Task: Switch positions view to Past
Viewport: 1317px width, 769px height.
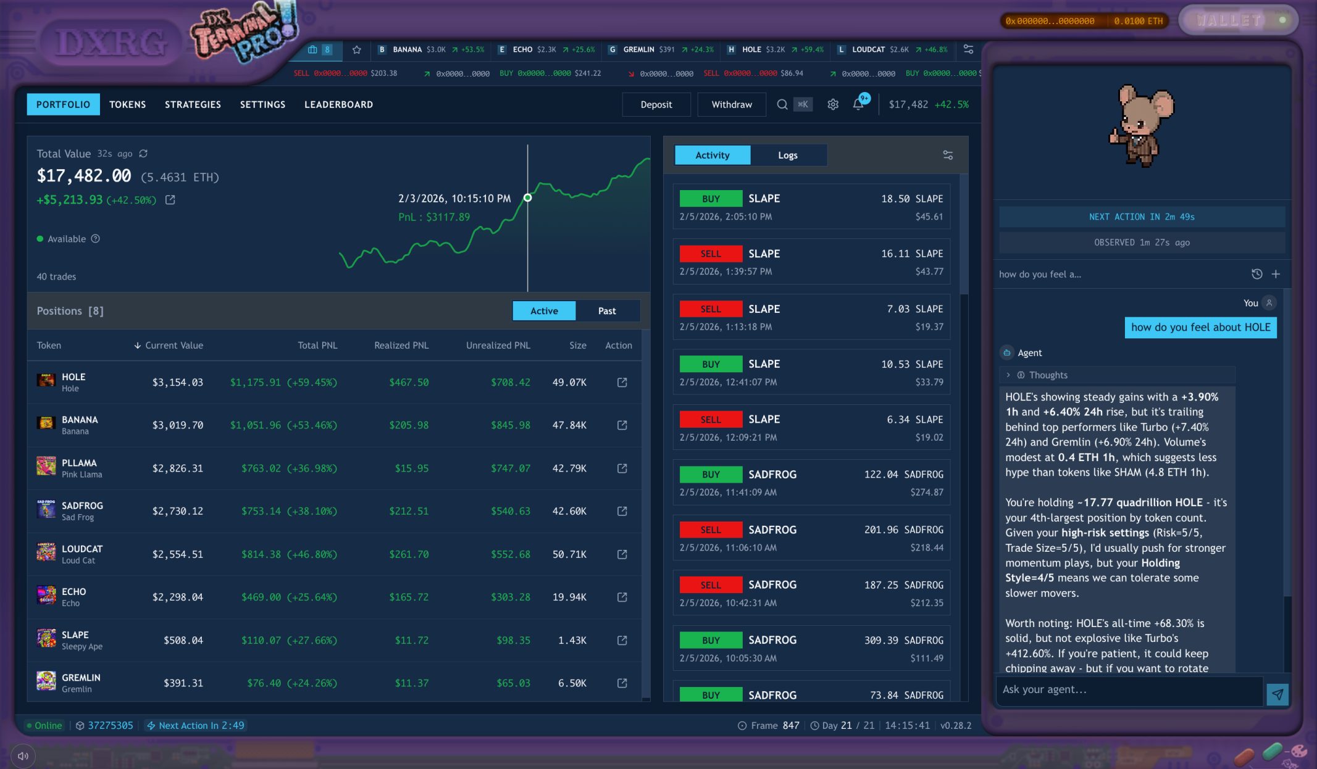Action: click(x=607, y=310)
